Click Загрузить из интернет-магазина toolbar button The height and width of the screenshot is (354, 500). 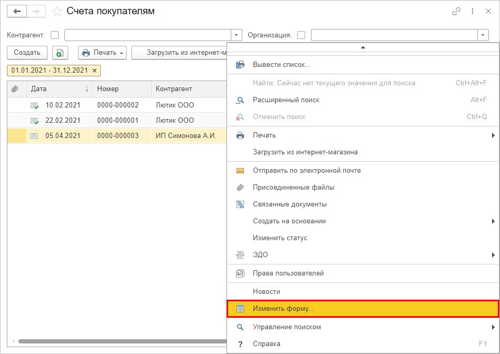(180, 53)
